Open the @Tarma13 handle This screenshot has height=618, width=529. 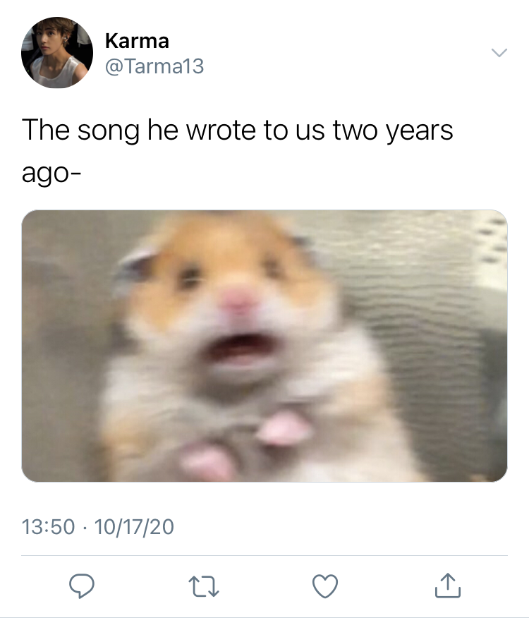click(x=154, y=66)
